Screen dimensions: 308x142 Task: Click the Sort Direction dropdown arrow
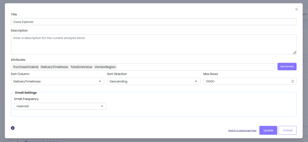click(196, 82)
